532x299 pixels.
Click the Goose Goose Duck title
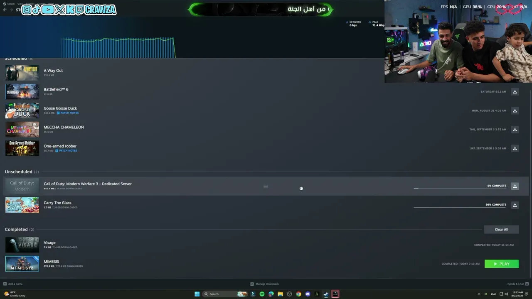click(x=60, y=108)
